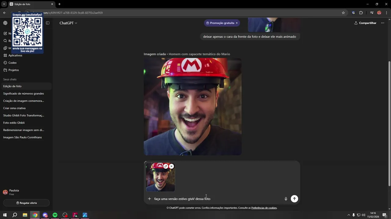Start voice dictation with the microphone icon
The width and height of the screenshot is (391, 219).
[x=286, y=199]
